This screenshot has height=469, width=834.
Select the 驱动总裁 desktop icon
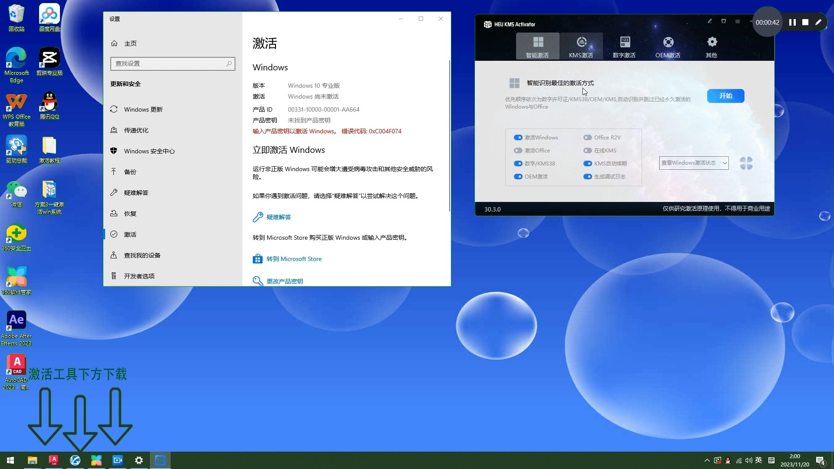point(17,149)
